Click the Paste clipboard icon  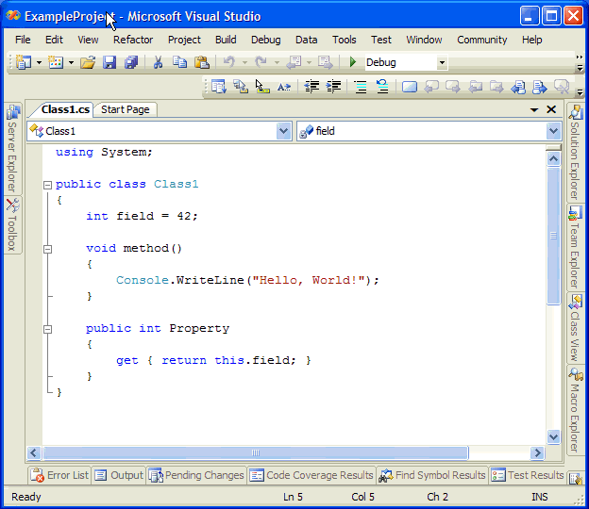click(x=201, y=62)
